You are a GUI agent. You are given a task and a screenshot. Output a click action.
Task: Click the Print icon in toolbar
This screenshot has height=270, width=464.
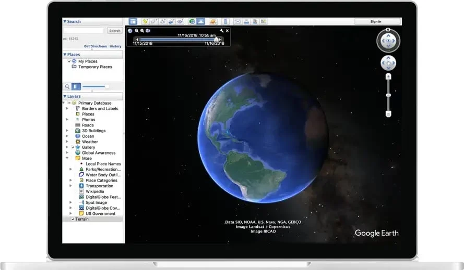(246, 21)
